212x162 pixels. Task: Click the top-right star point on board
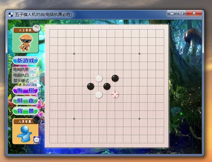coord(140,54)
